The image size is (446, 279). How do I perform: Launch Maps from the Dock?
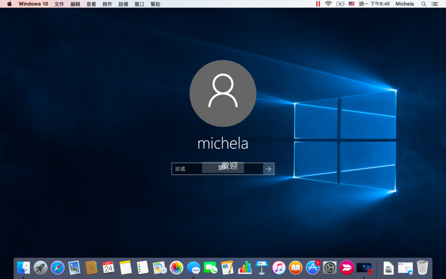[159, 268]
